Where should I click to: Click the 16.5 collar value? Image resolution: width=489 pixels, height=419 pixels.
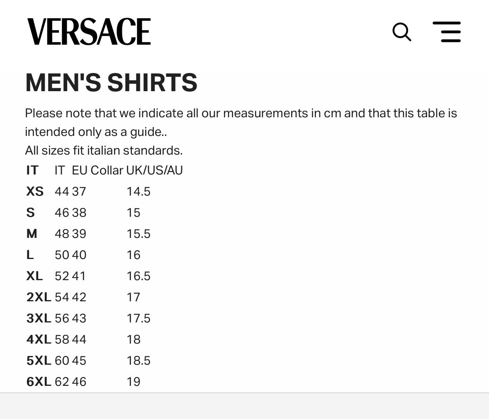pos(139,276)
